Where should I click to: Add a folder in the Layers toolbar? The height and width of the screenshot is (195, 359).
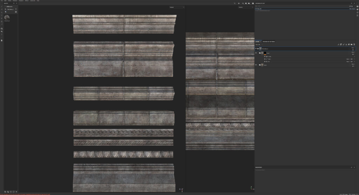point(351,44)
